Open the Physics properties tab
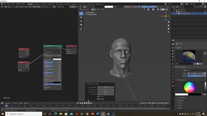This screenshot has height=116, width=207. coord(173,73)
